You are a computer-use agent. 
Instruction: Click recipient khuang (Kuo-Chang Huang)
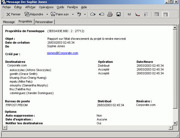[28, 78]
